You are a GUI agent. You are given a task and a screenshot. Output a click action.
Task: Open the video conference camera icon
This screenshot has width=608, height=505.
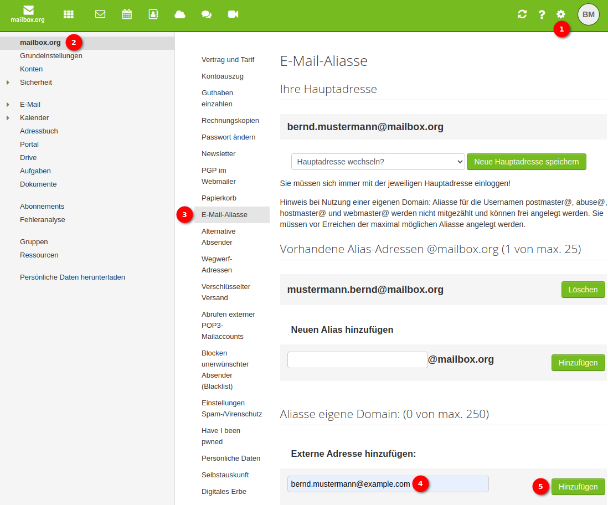(x=233, y=14)
